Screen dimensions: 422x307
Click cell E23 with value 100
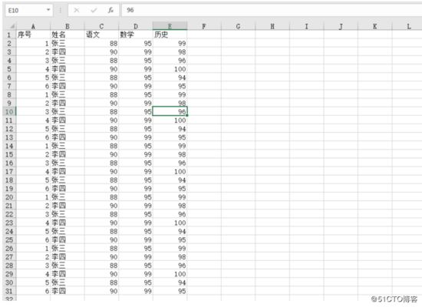170,223
